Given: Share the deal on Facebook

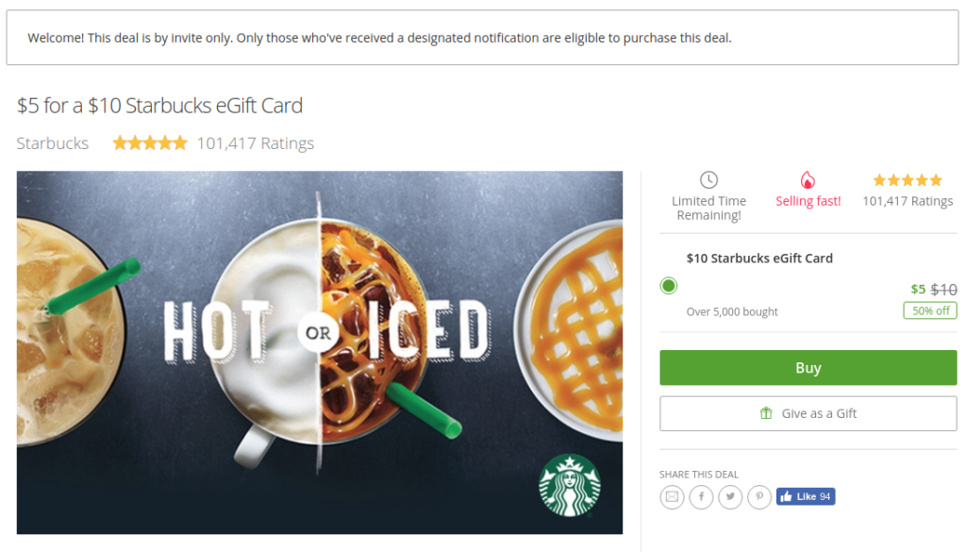Looking at the screenshot, I should (701, 496).
